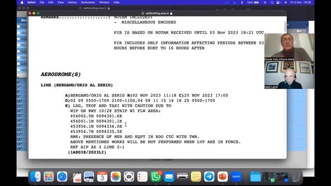The image size is (331, 186).
Task: Click the date and time Fri 3 Nov
Action: click(x=300, y=2)
